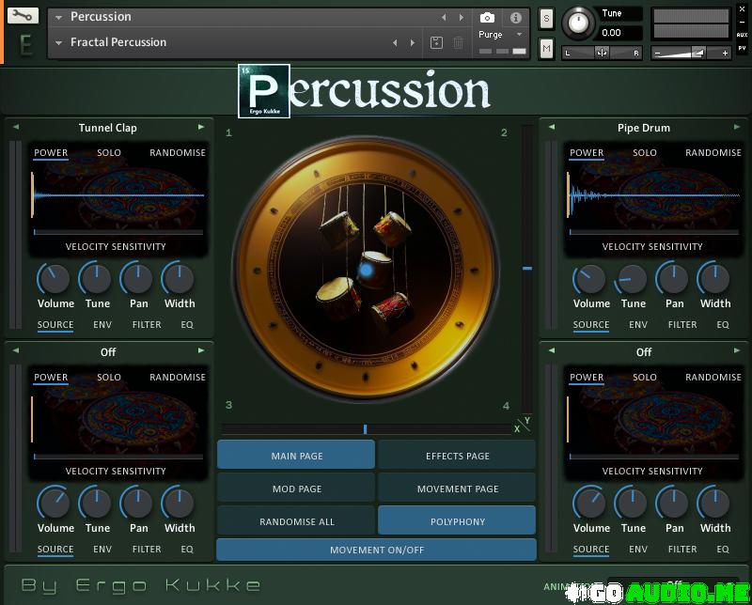Image resolution: width=752 pixels, height=605 pixels.
Task: Select next sound arrow for Tunnel Clap
Action: 201,128
